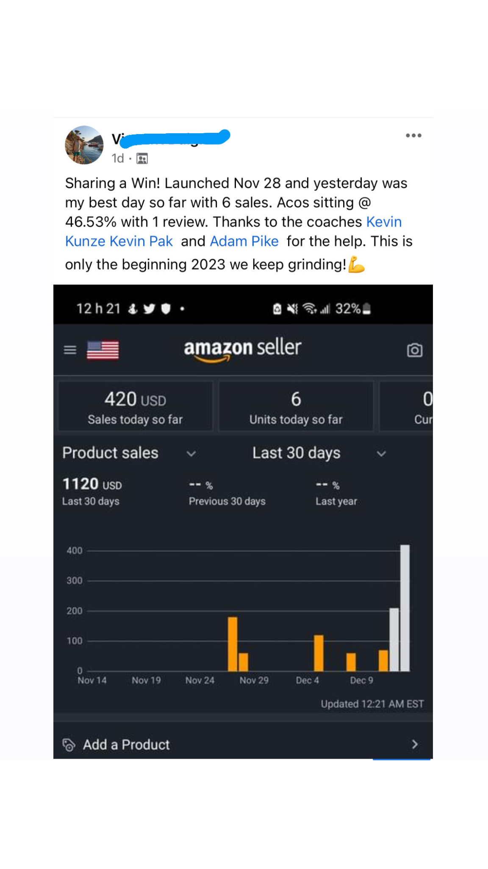Select the Sales today so far card
This screenshot has height=869, width=488.
pos(135,406)
